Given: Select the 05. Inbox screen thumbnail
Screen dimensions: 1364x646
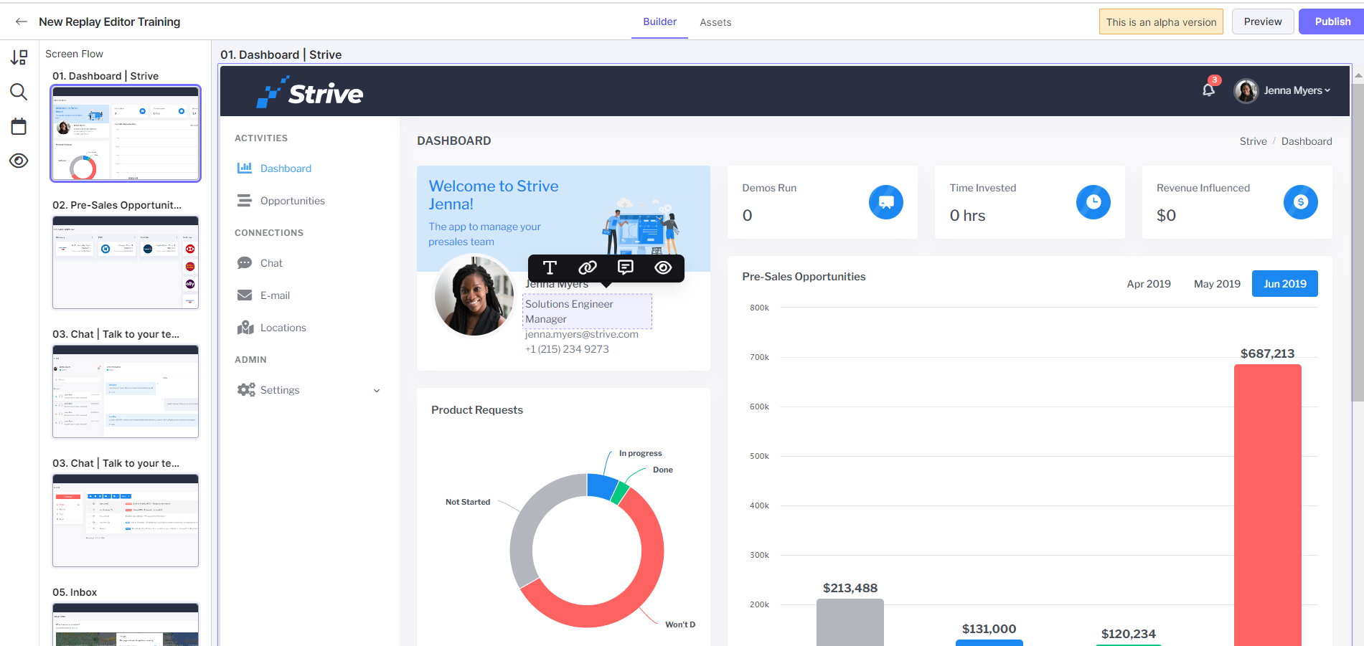Looking at the screenshot, I should 126,624.
